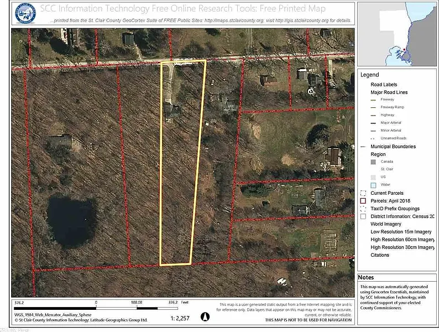Click the Major Arterial line symbol

click(373, 123)
